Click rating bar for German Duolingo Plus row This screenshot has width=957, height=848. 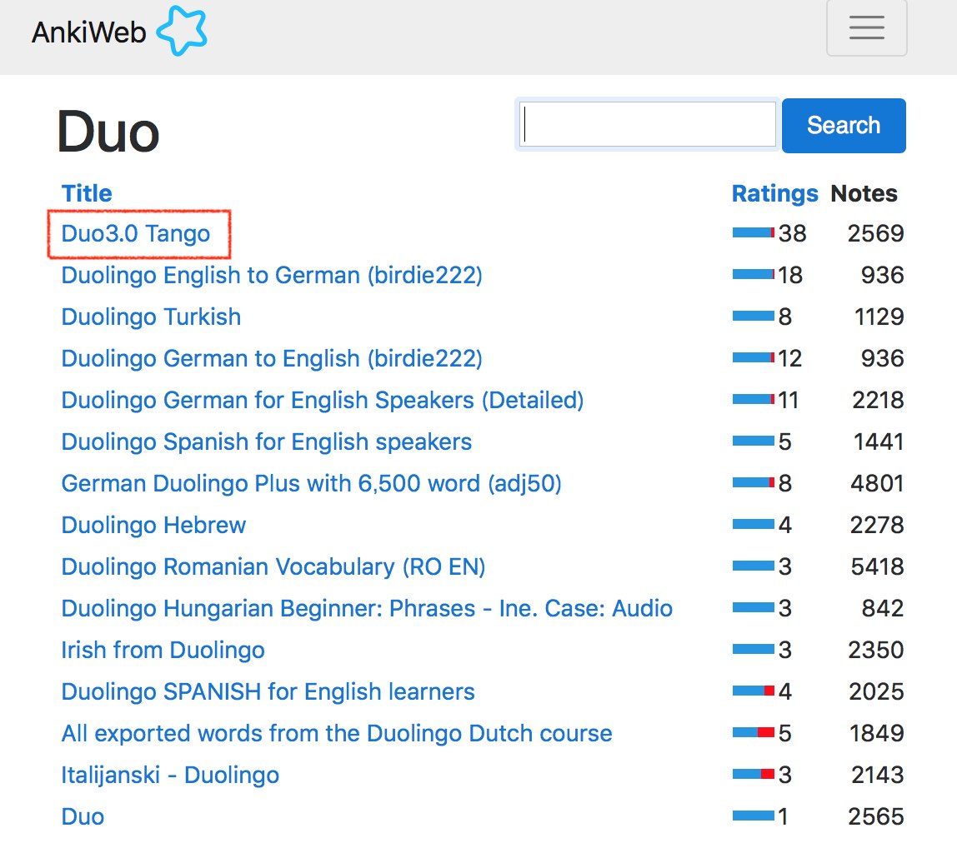coord(753,482)
